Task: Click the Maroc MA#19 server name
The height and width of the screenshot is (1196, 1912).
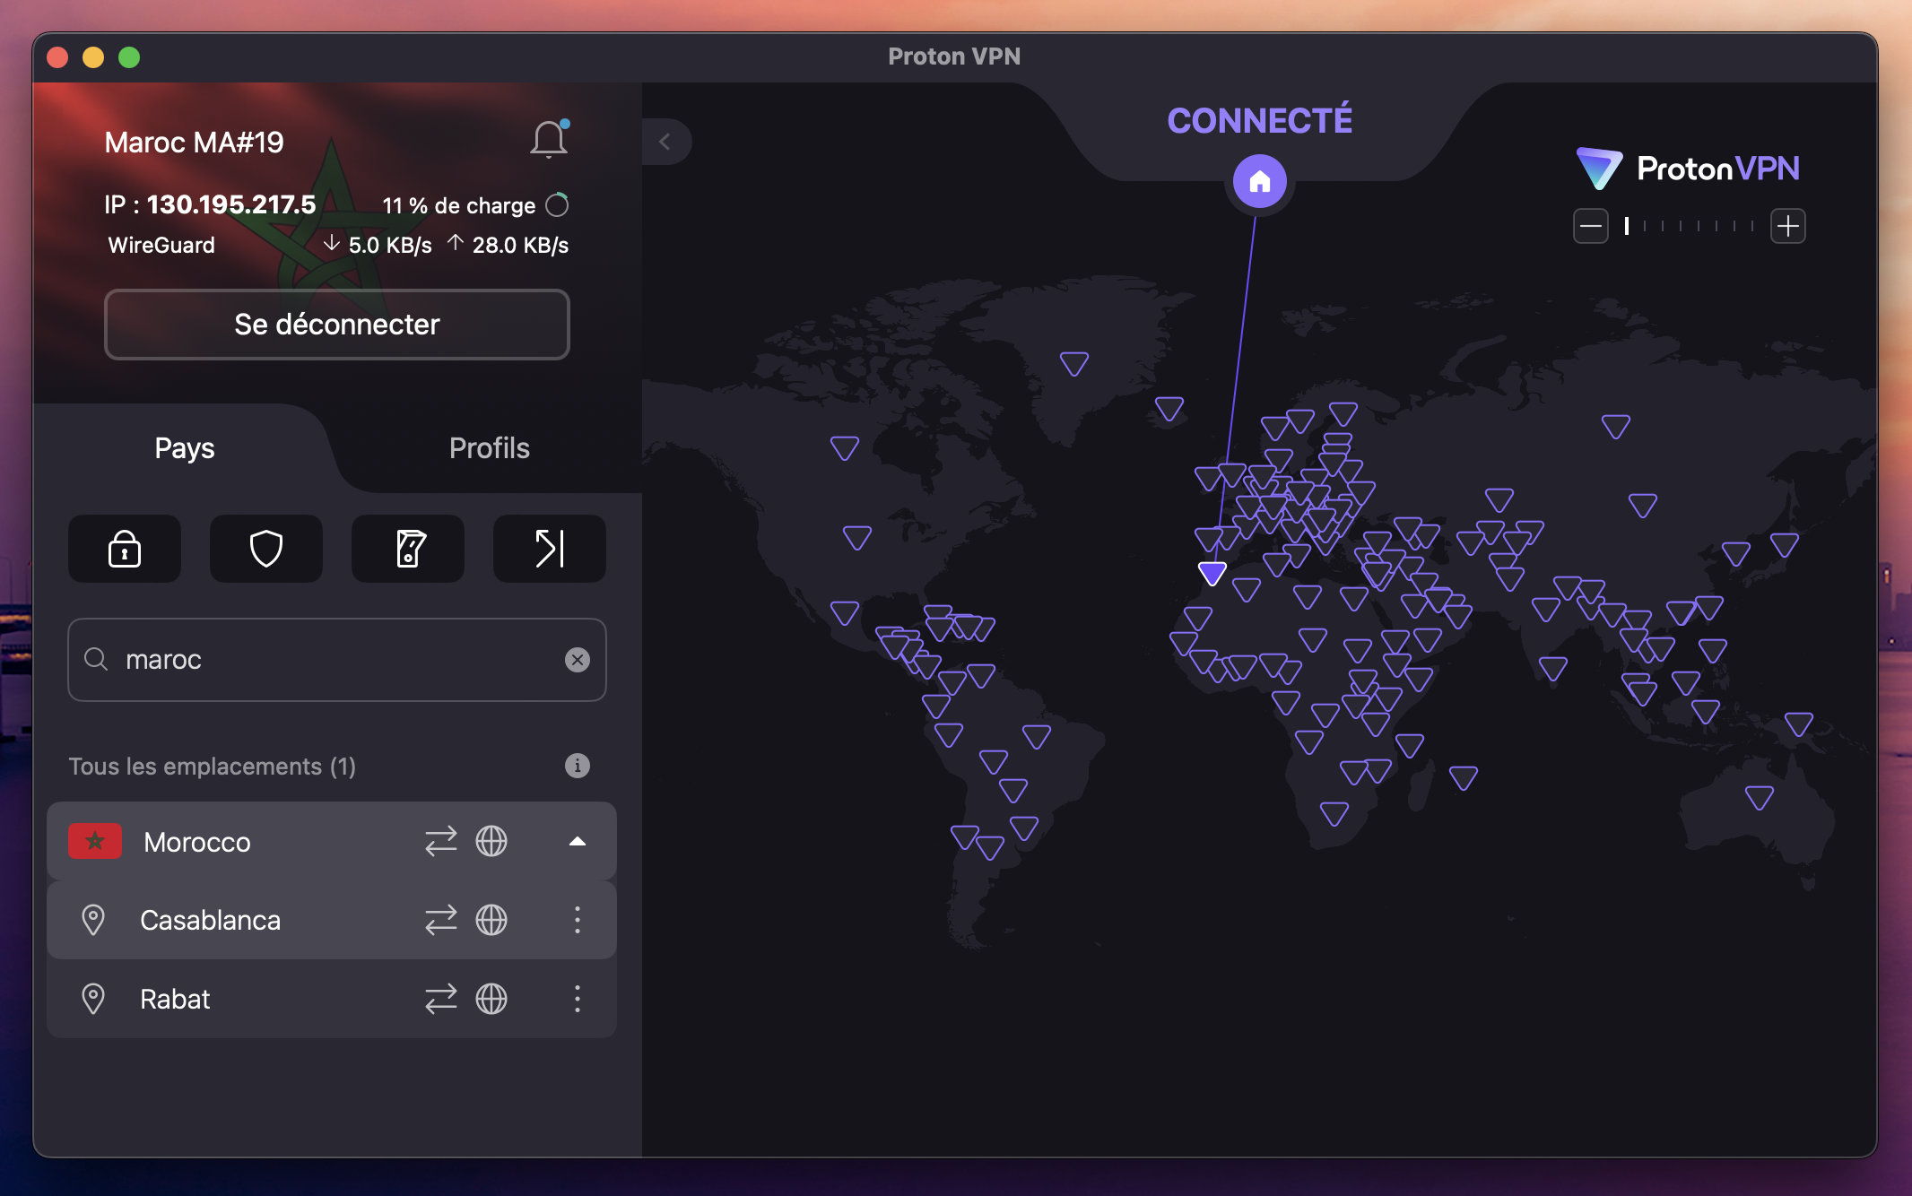Action: tap(194, 142)
